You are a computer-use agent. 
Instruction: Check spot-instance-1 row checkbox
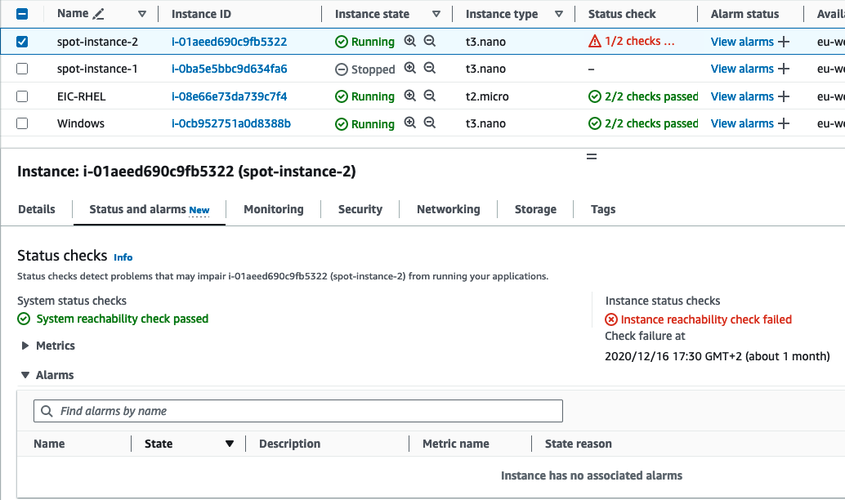[x=22, y=69]
